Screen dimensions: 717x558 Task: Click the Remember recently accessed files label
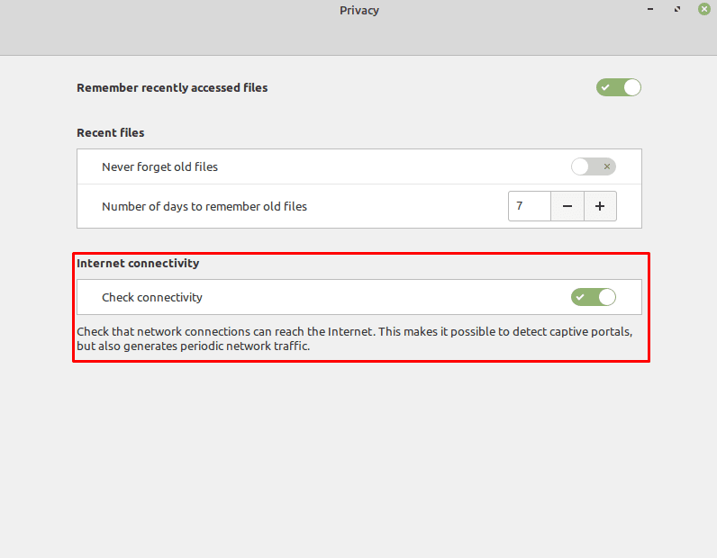pos(172,87)
